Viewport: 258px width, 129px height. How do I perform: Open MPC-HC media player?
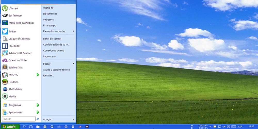[x=19, y=75]
